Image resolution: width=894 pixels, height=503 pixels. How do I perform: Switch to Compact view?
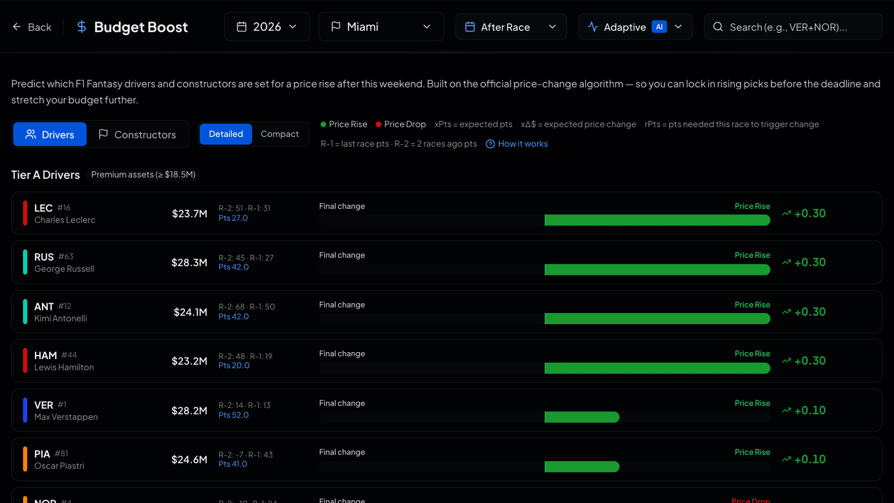(x=279, y=134)
